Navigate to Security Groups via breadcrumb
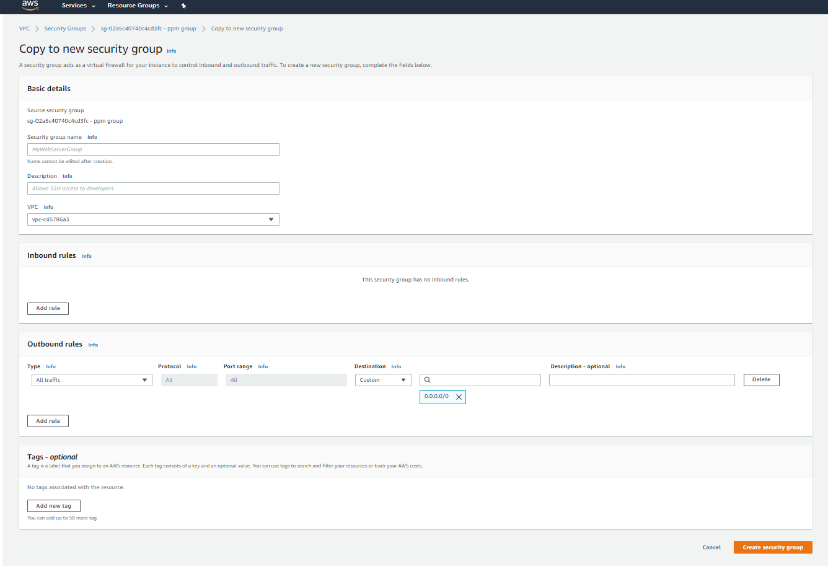Viewport: 828px width, 566px height. click(x=65, y=28)
